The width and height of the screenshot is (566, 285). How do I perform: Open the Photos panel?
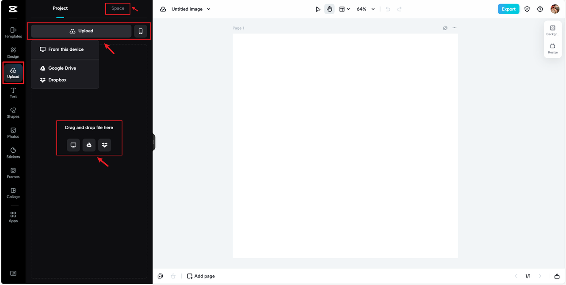tap(13, 133)
